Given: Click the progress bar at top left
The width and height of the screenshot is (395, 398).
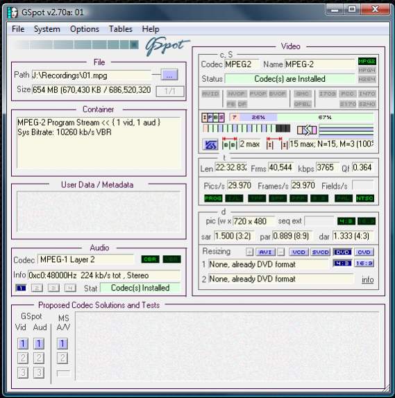Looking at the screenshot, I should tap(77, 45).
